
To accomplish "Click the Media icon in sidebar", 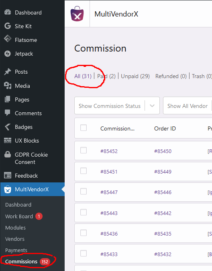I will click(8, 85).
